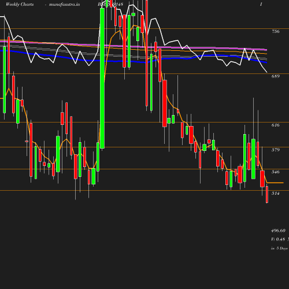Click the 756 price level label
The height and width of the screenshot is (289, 289).
[x=276, y=31]
